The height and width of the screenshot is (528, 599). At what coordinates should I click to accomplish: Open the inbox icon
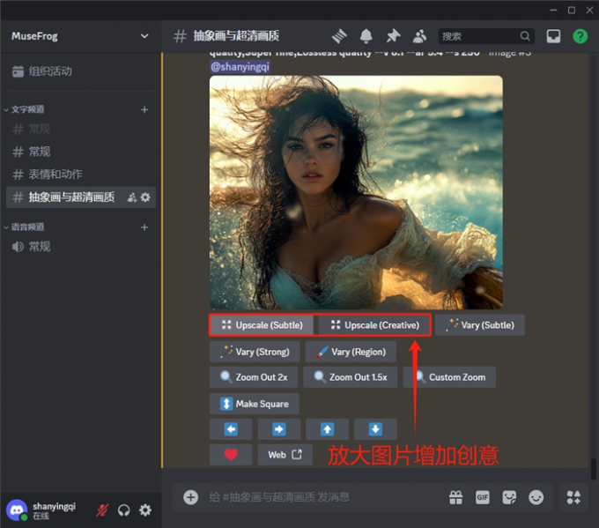click(x=553, y=36)
